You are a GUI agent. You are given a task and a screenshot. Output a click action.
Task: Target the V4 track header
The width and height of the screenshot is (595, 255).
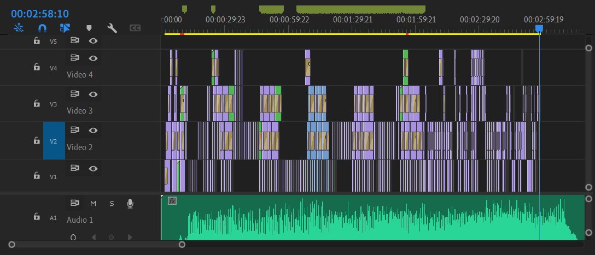pyautogui.click(x=54, y=68)
